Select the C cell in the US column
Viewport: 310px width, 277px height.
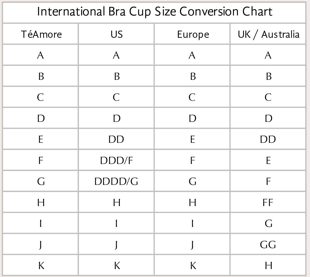116,98
